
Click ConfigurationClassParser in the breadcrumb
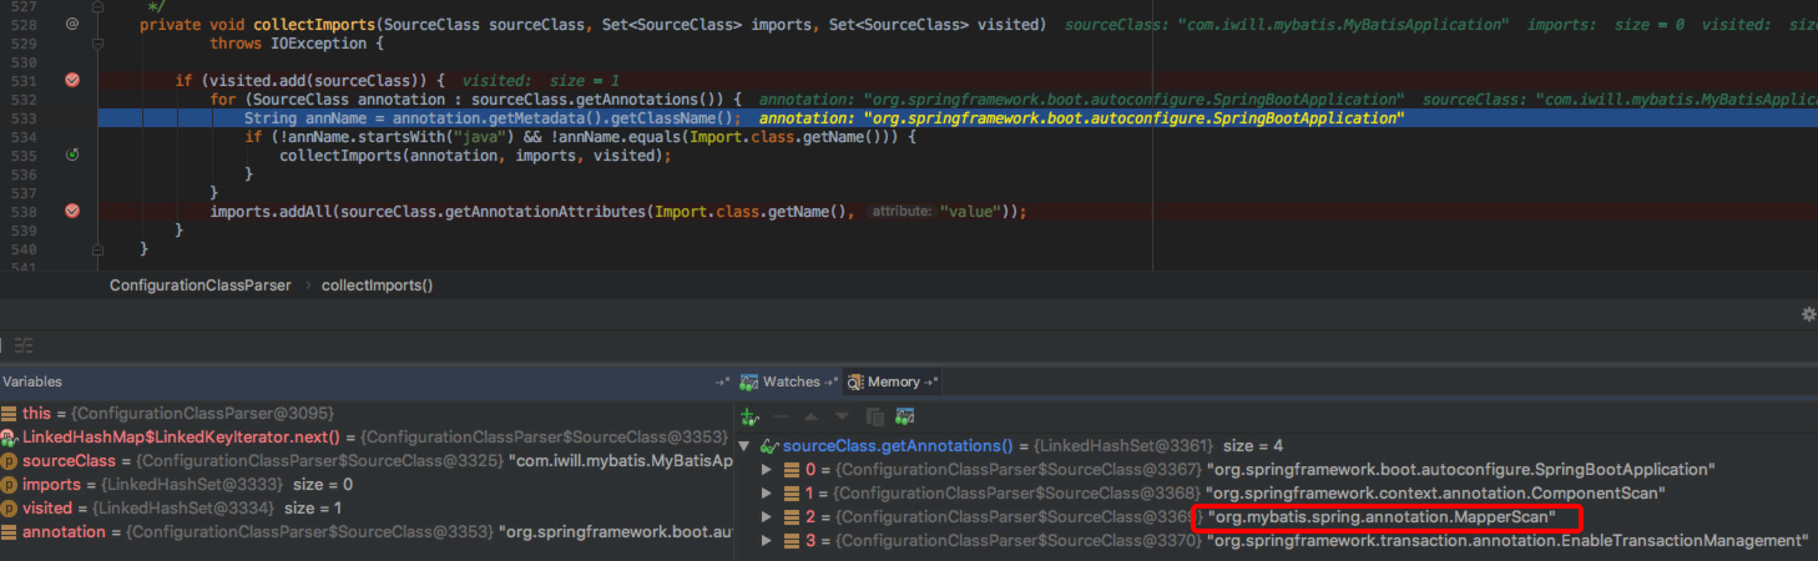[200, 285]
